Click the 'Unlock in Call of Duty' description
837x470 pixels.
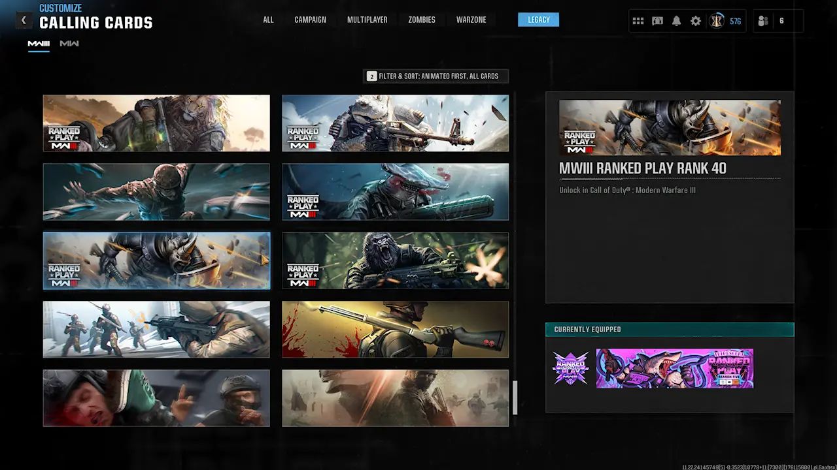click(627, 191)
